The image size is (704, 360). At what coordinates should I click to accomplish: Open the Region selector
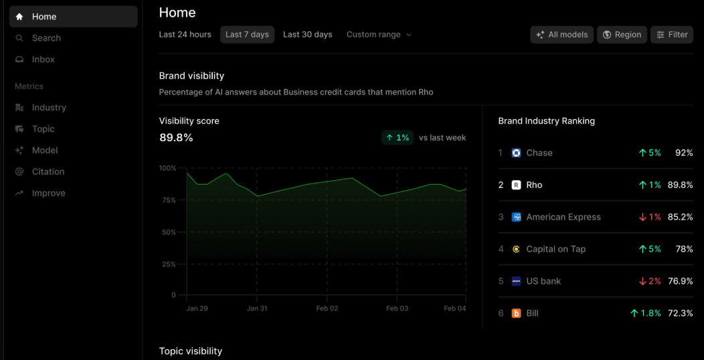[622, 35]
